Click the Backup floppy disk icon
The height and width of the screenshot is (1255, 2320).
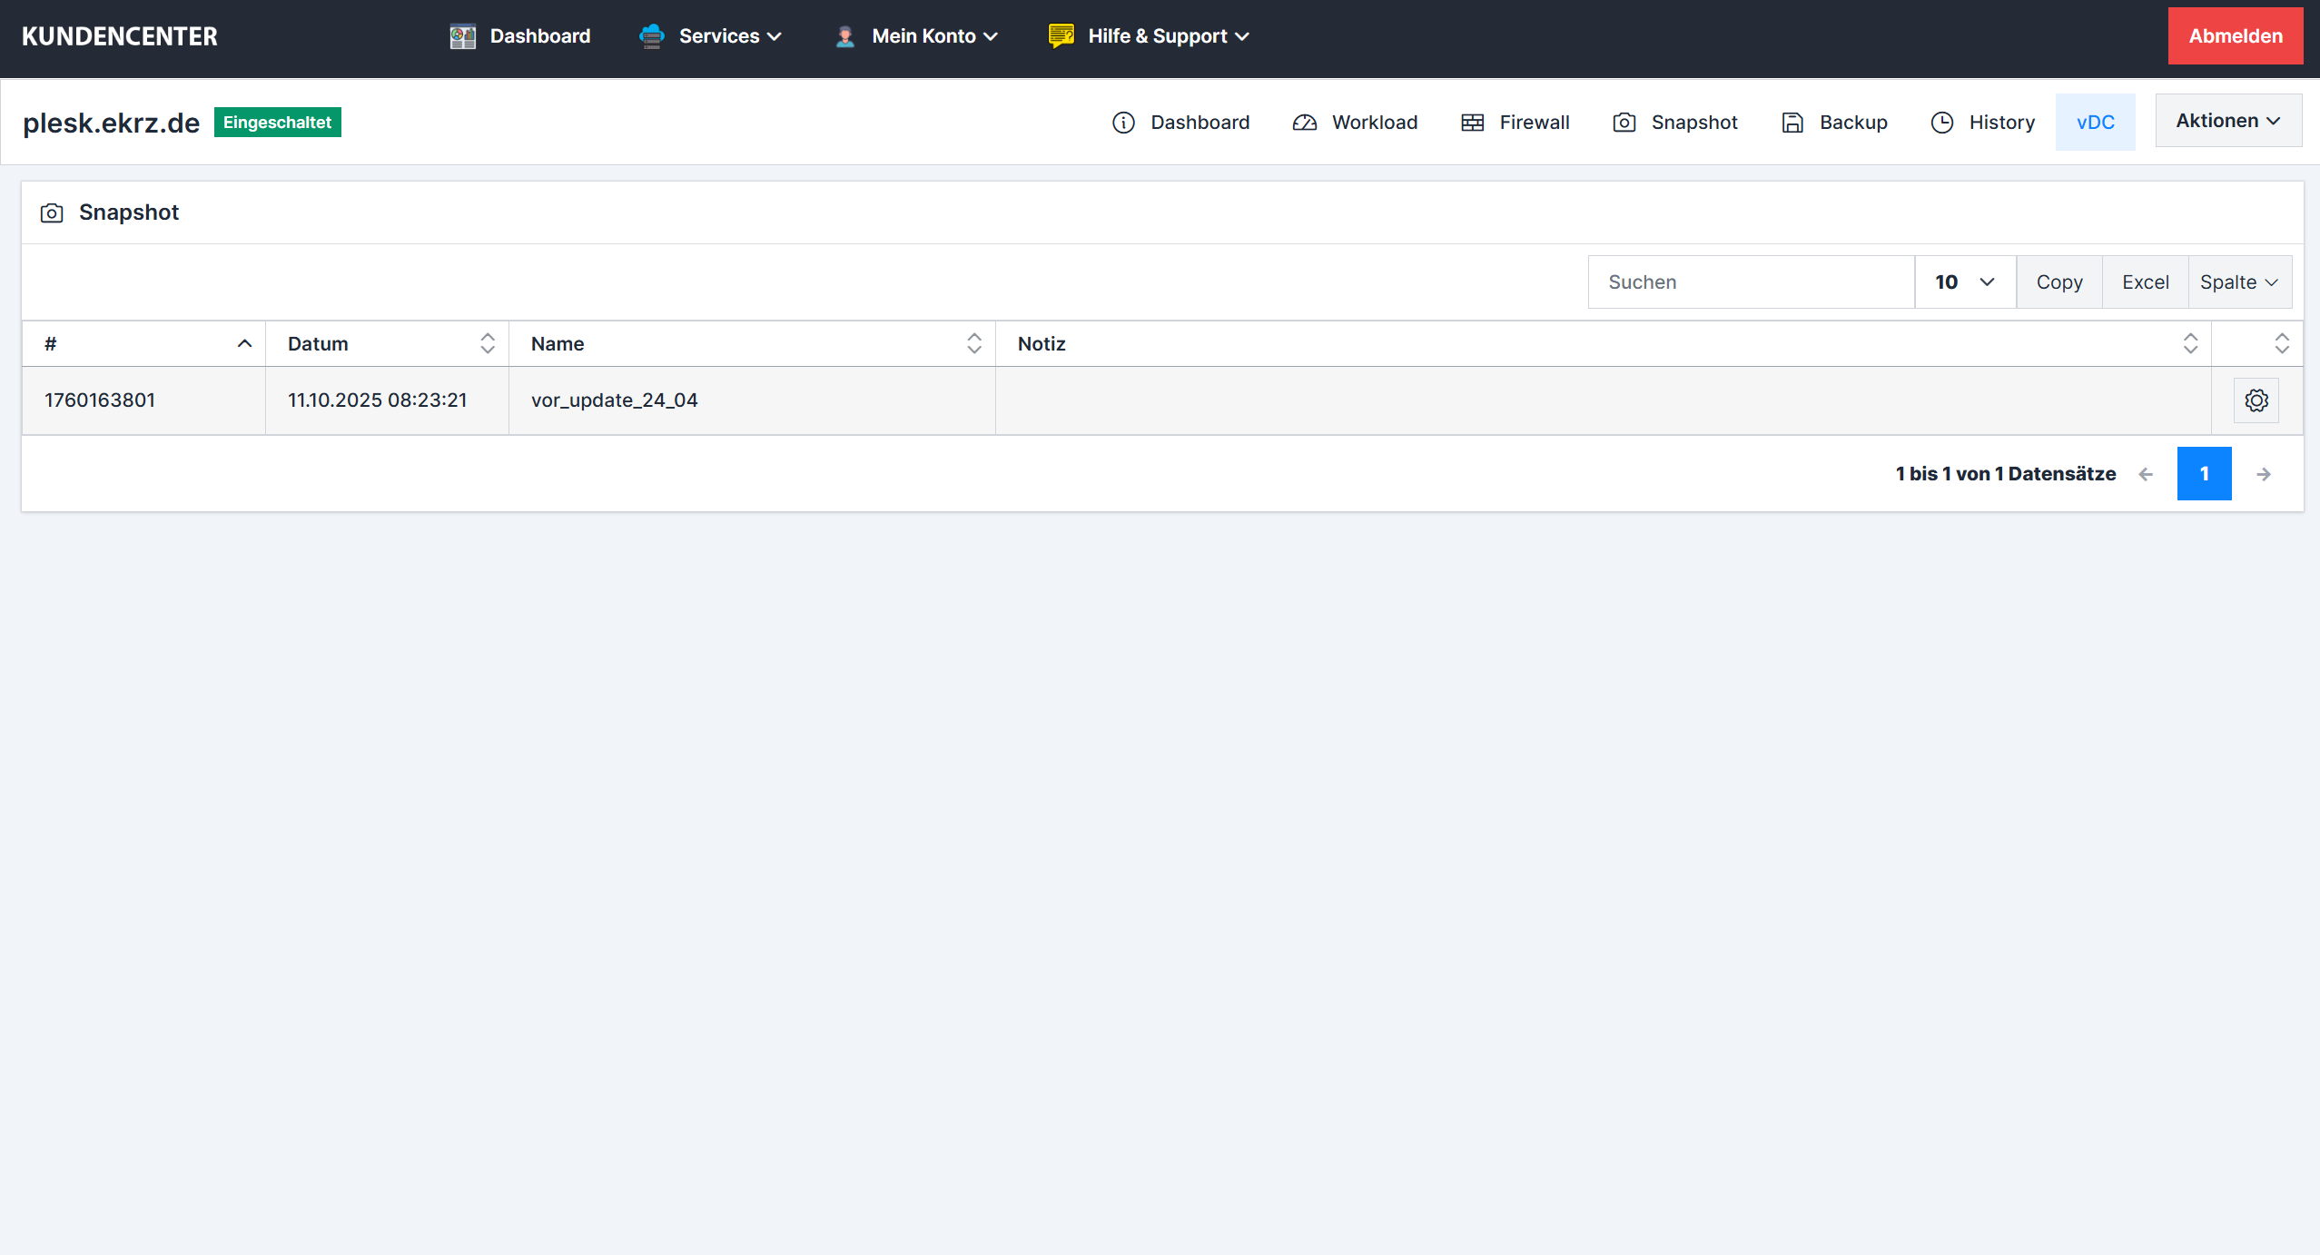1792,123
